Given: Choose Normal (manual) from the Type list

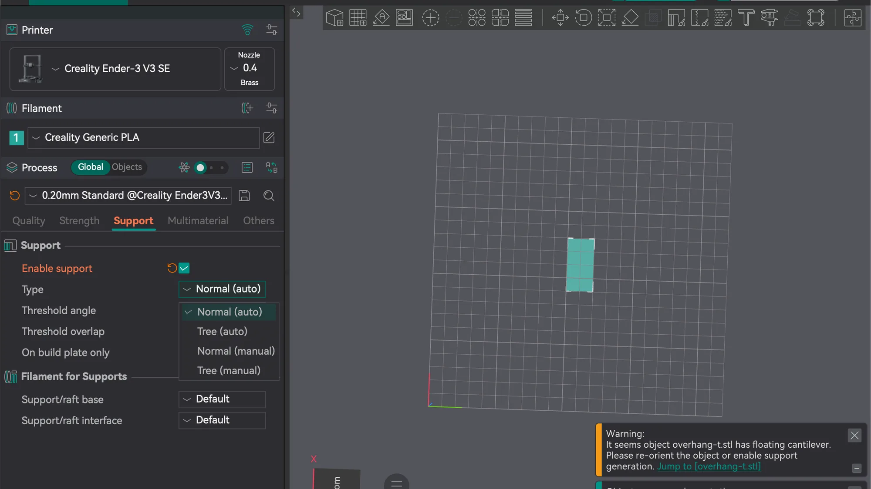Looking at the screenshot, I should 229,351.
